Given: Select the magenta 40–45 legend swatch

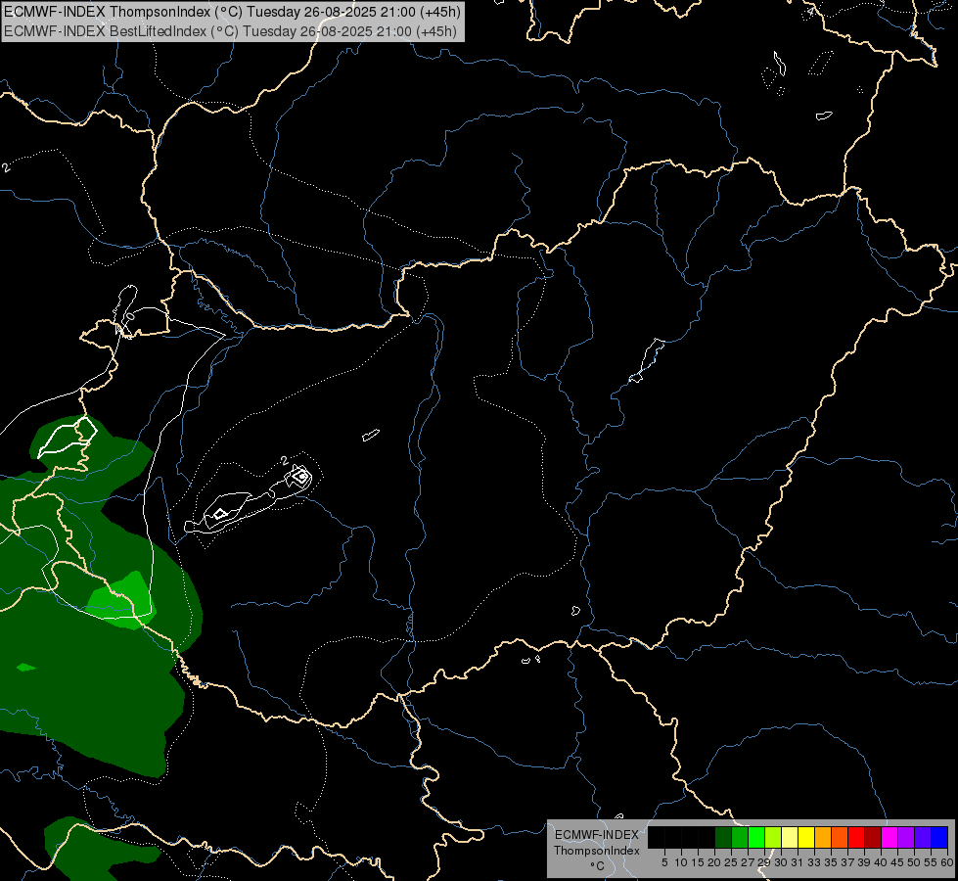Looking at the screenshot, I should (x=890, y=838).
